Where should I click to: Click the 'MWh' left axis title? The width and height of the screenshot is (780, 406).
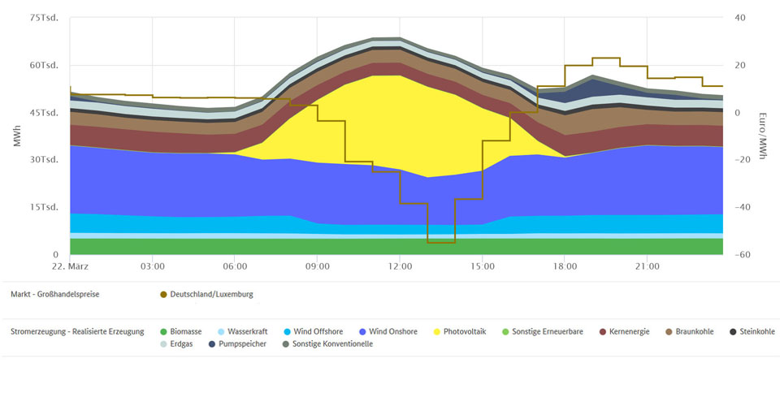(17, 136)
